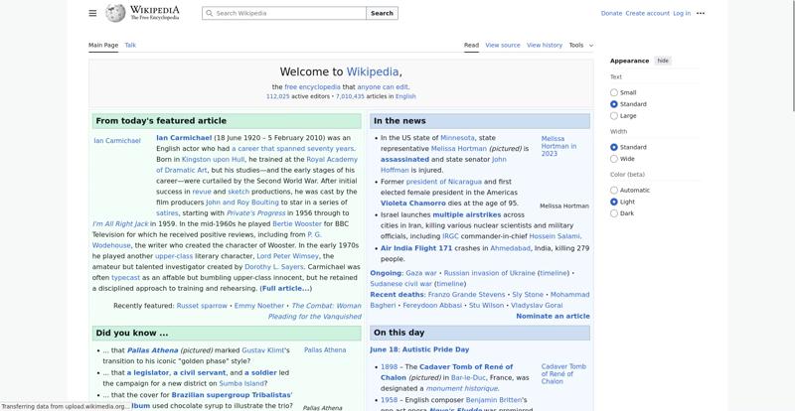The height and width of the screenshot is (411, 795).
Task: Open the bold Ian Carmichael article link
Action: tap(184, 138)
